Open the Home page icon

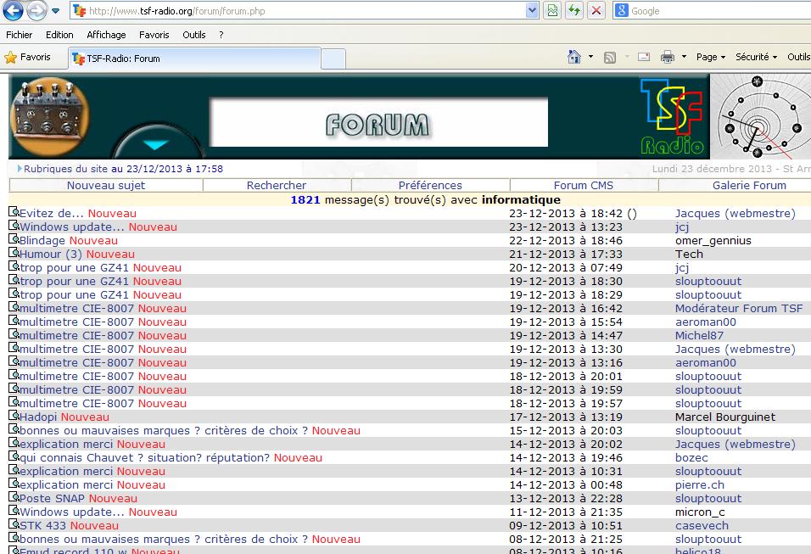[574, 57]
